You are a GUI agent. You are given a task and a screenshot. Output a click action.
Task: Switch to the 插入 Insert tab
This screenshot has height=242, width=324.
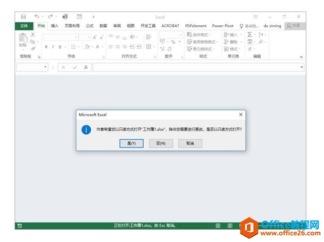[x=55, y=26]
